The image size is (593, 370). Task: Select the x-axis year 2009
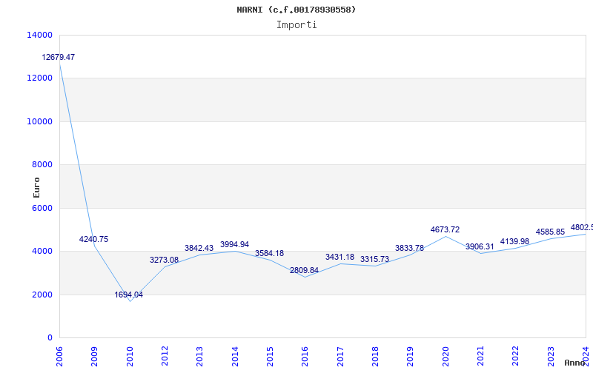(x=95, y=357)
